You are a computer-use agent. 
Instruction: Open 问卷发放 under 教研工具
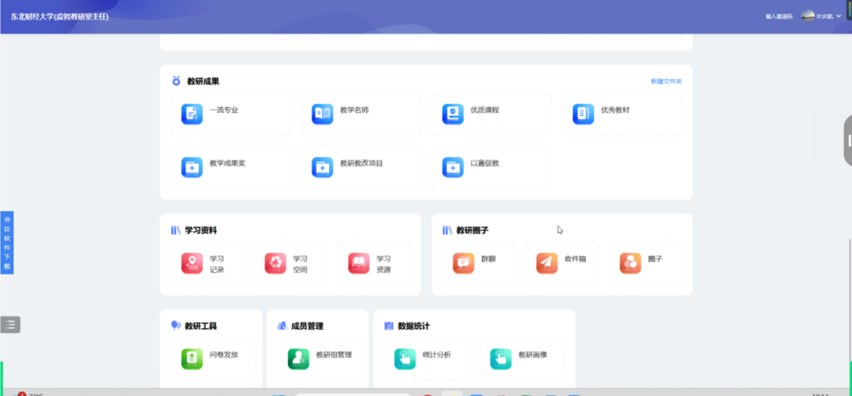pyautogui.click(x=192, y=359)
